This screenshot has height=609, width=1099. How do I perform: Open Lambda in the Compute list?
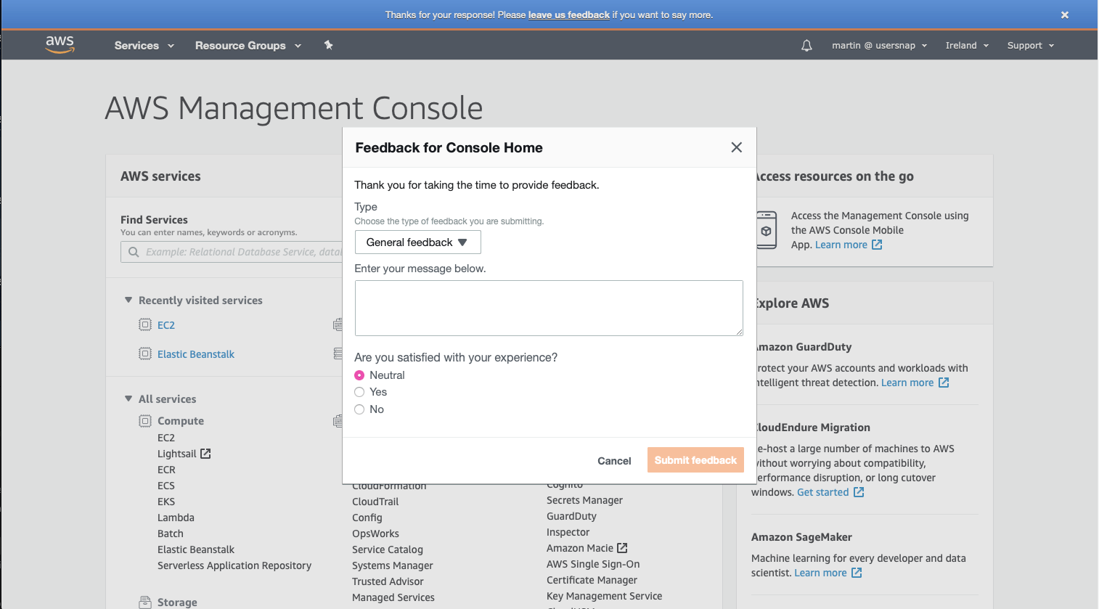176,518
